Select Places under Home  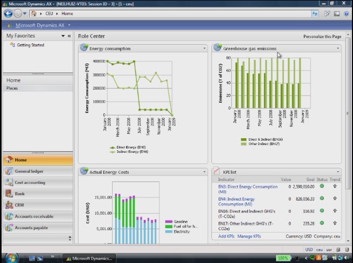tap(12, 88)
